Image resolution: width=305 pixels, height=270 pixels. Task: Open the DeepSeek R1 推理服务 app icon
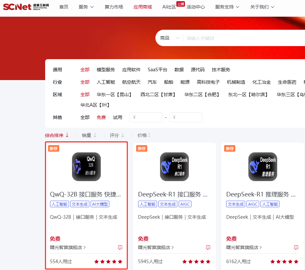tap(263, 167)
